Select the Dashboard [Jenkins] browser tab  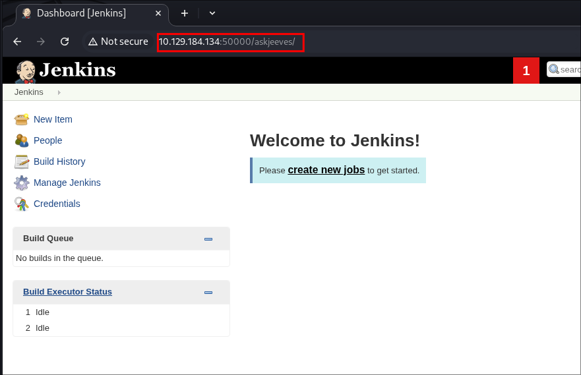[x=92, y=13]
